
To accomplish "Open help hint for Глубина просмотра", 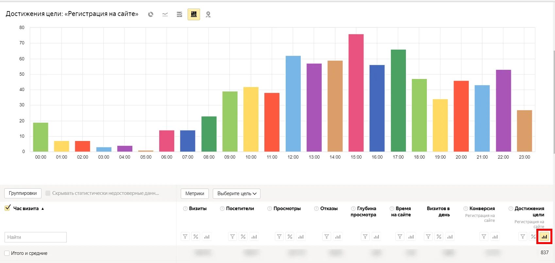I will click(353, 209).
